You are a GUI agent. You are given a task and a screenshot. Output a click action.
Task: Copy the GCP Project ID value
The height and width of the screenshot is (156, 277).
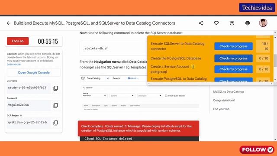(x=56, y=123)
